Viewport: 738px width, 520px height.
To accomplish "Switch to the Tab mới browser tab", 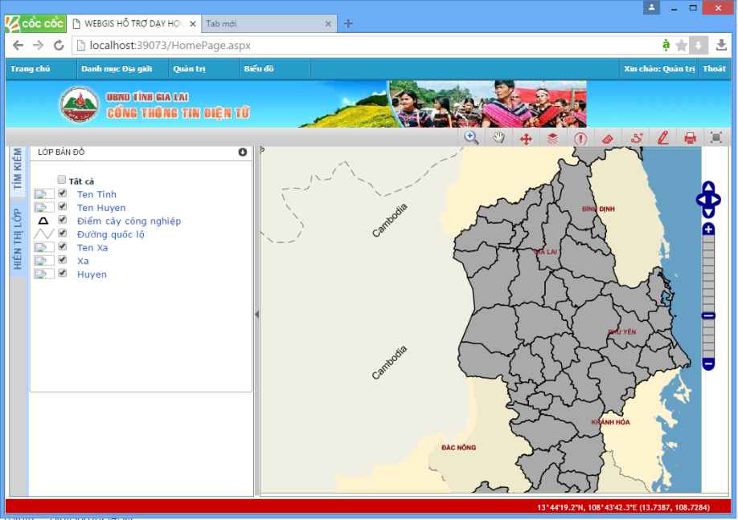I will 269,23.
